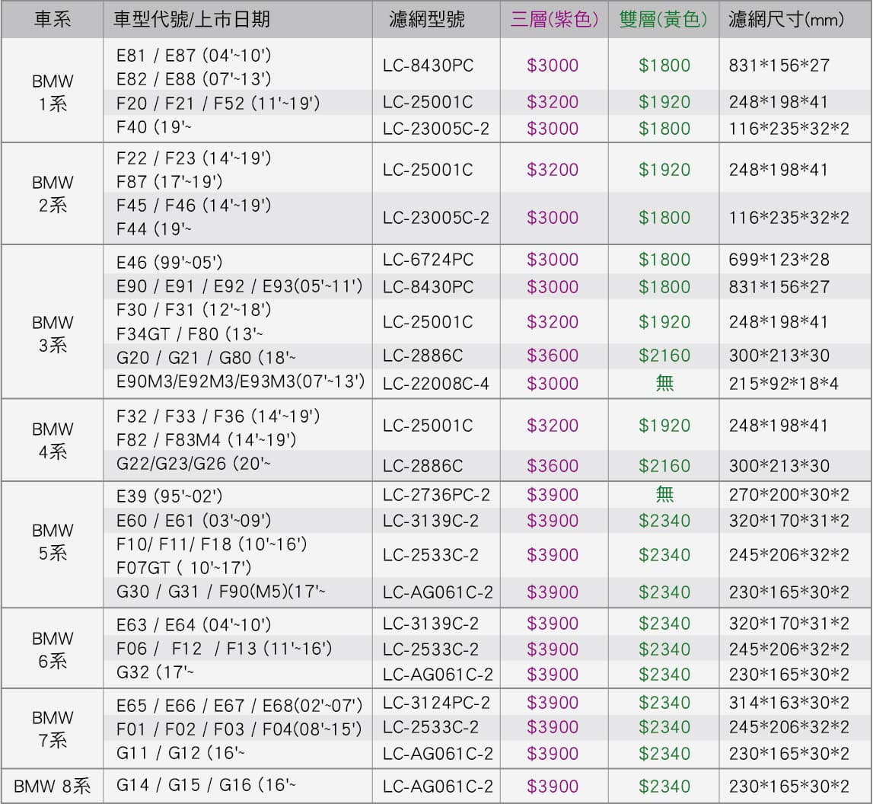Image resolution: width=873 pixels, height=804 pixels.
Task: Select the E39 (95'~02') model text
Action: point(169,496)
